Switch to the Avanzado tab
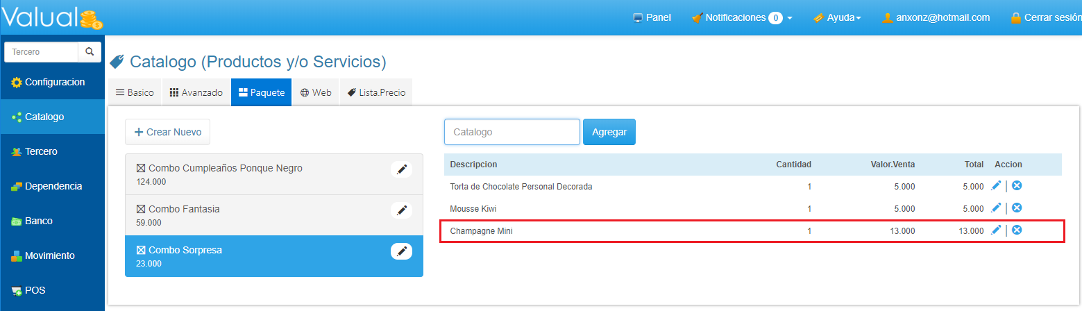Image resolution: width=1082 pixels, height=311 pixels. tap(196, 92)
